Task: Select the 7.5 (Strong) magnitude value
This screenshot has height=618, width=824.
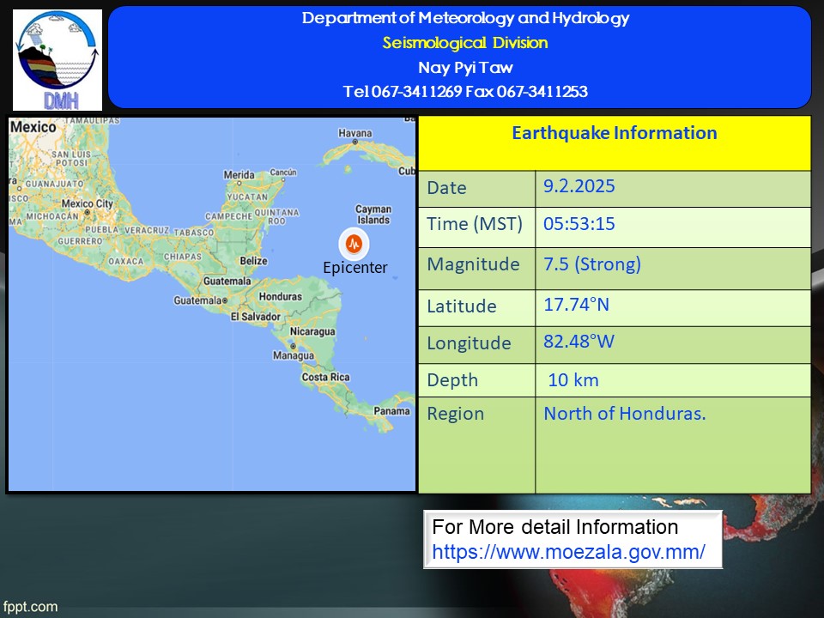Action: [x=592, y=264]
